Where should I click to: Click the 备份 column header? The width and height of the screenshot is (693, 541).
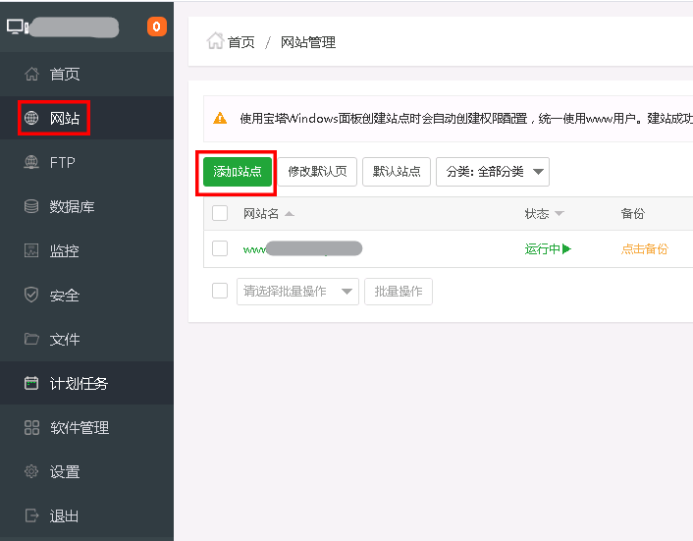tap(632, 214)
